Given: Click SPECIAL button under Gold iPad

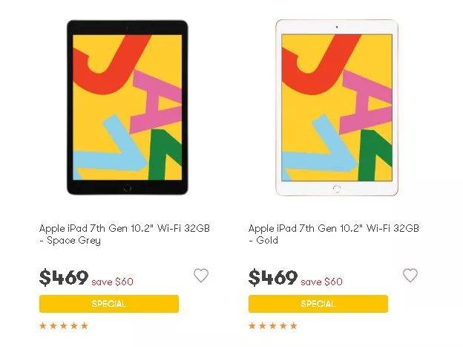Looking at the screenshot, I should pyautogui.click(x=318, y=304).
